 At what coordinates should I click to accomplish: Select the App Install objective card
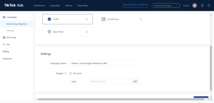point(67,32)
